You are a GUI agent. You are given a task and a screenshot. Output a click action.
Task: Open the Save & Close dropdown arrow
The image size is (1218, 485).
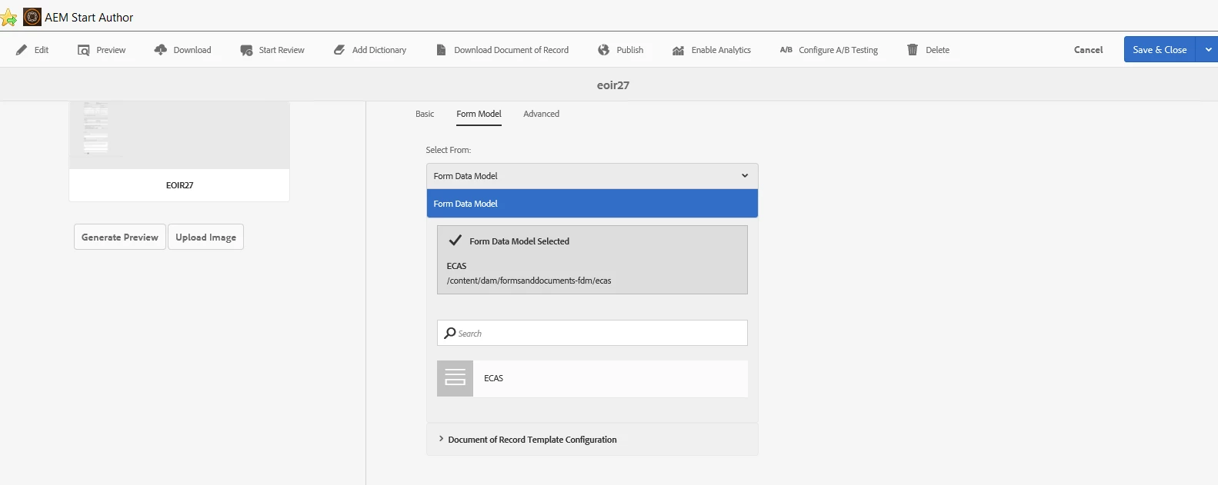coord(1208,50)
